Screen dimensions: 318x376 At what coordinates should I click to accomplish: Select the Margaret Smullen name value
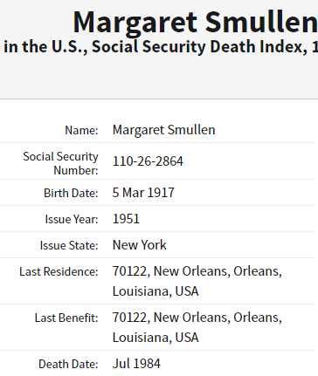[164, 130]
